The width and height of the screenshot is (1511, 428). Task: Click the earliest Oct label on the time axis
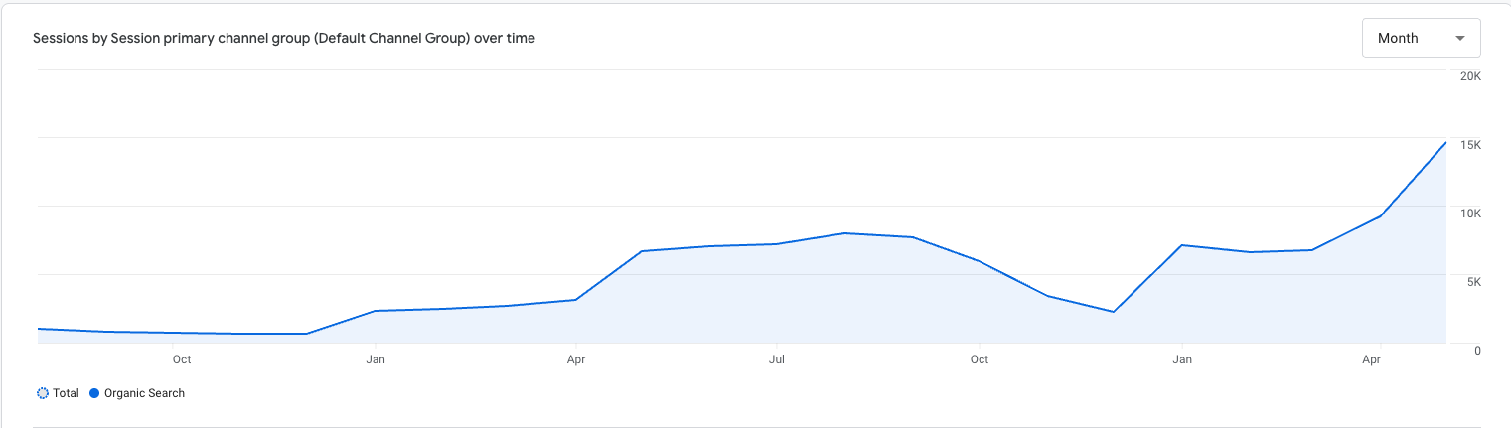(182, 358)
